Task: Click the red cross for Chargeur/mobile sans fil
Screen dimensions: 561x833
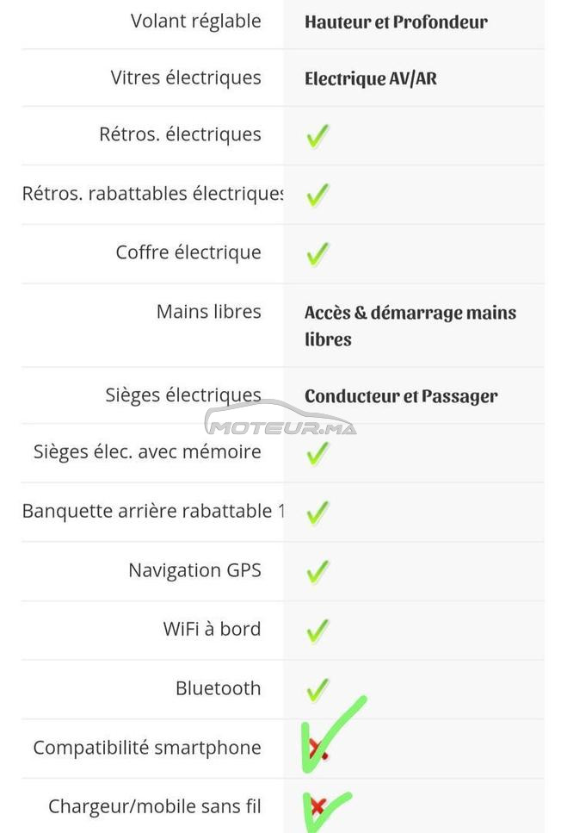Action: click(317, 807)
